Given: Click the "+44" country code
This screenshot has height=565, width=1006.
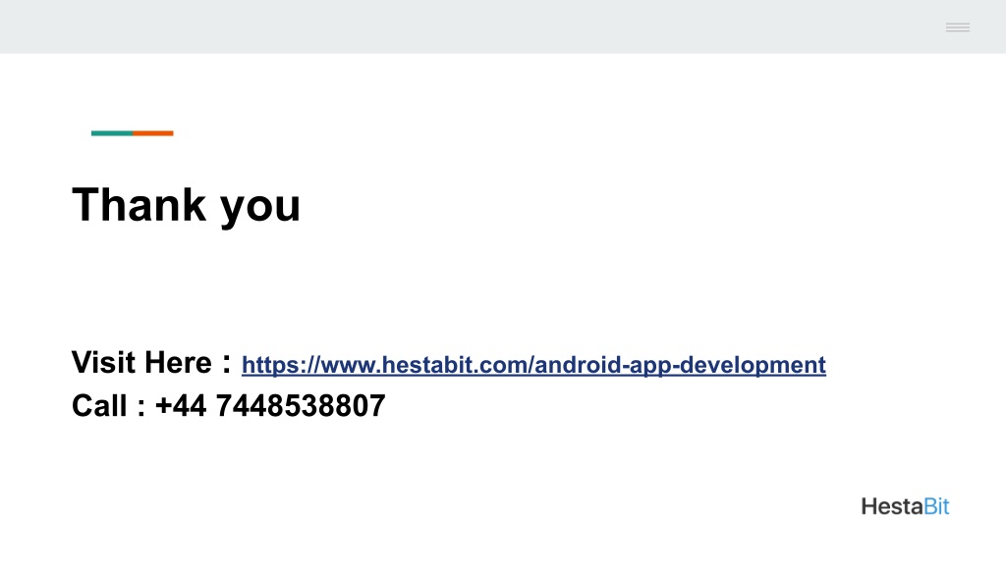Looking at the screenshot, I should (181, 405).
